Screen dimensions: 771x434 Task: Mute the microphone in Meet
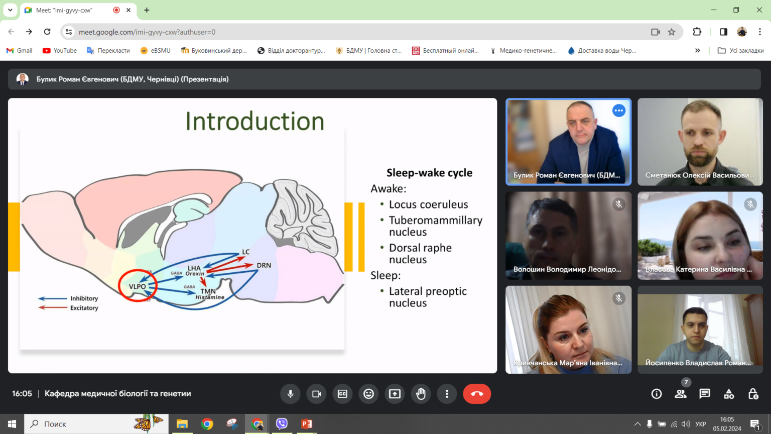tap(290, 394)
